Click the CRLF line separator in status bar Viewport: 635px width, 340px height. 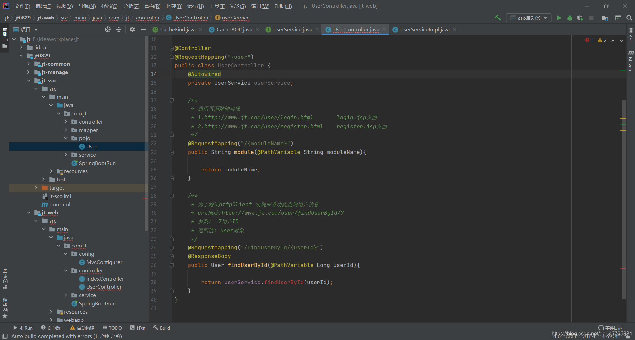571,336
